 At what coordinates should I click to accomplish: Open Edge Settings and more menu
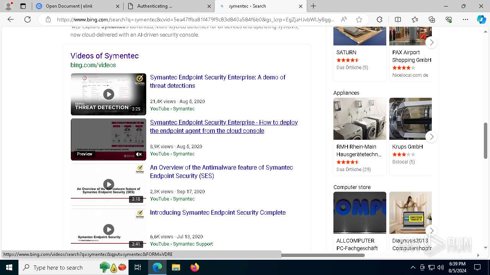[465, 19]
